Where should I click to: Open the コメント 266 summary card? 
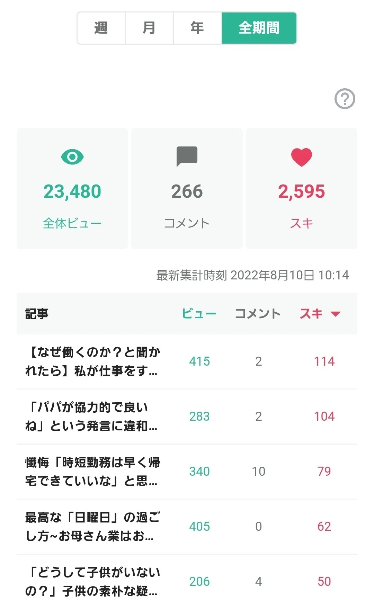[x=187, y=188]
